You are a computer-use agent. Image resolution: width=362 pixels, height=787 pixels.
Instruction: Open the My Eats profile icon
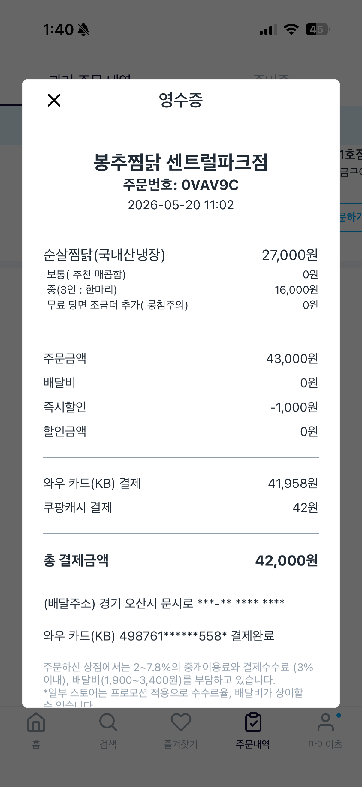[326, 722]
